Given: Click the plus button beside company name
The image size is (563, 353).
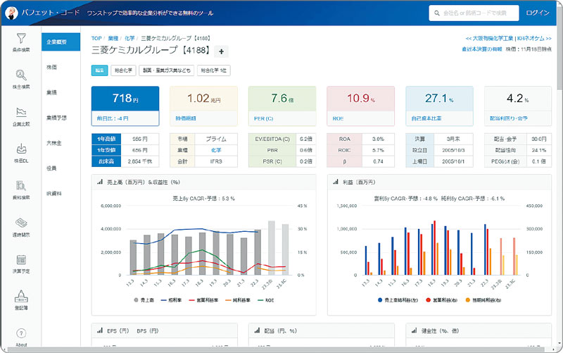Looking at the screenshot, I should 221,51.
